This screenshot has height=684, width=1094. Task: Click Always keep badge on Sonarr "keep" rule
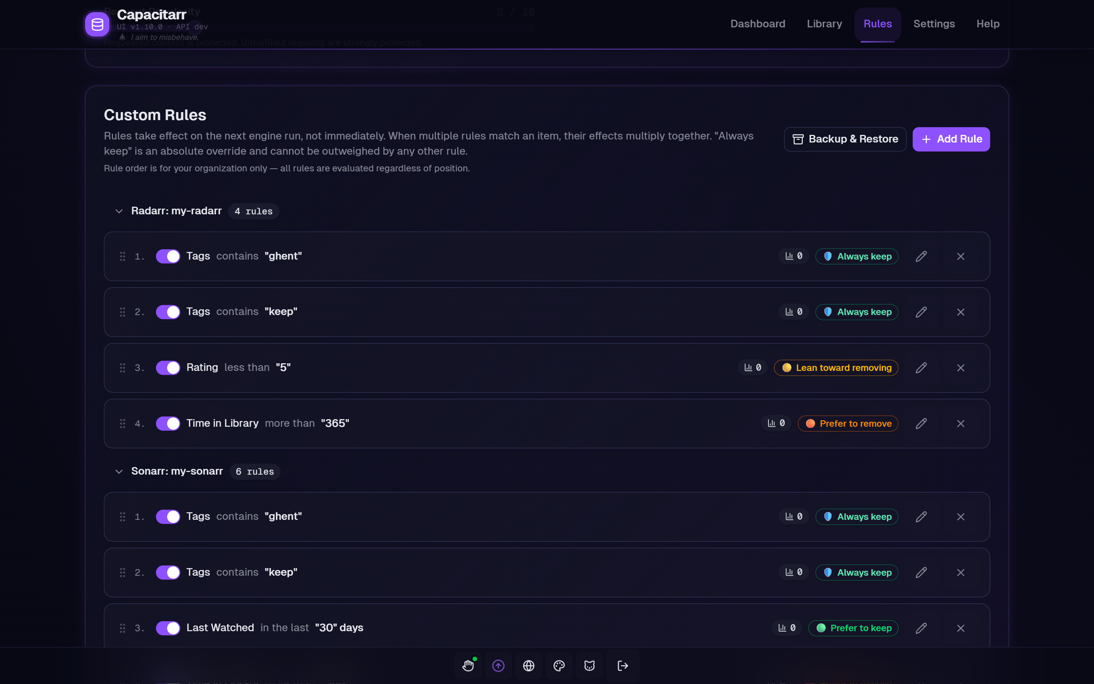point(857,572)
